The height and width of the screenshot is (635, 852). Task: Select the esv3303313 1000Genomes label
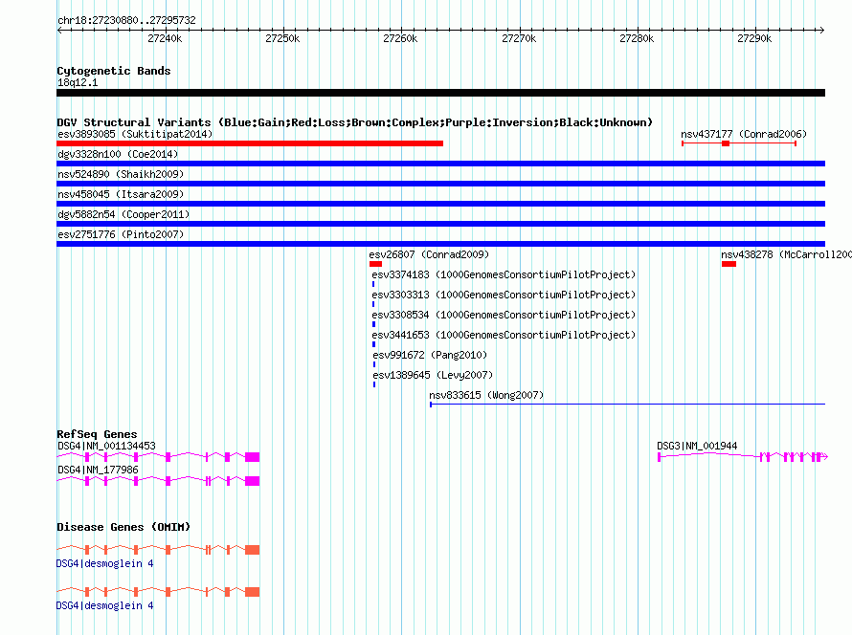(504, 295)
